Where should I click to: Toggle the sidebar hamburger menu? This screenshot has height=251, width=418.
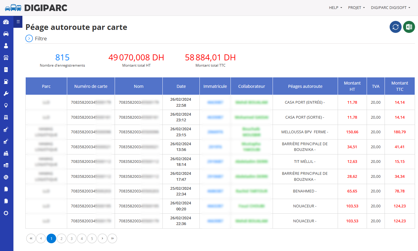point(18,22)
